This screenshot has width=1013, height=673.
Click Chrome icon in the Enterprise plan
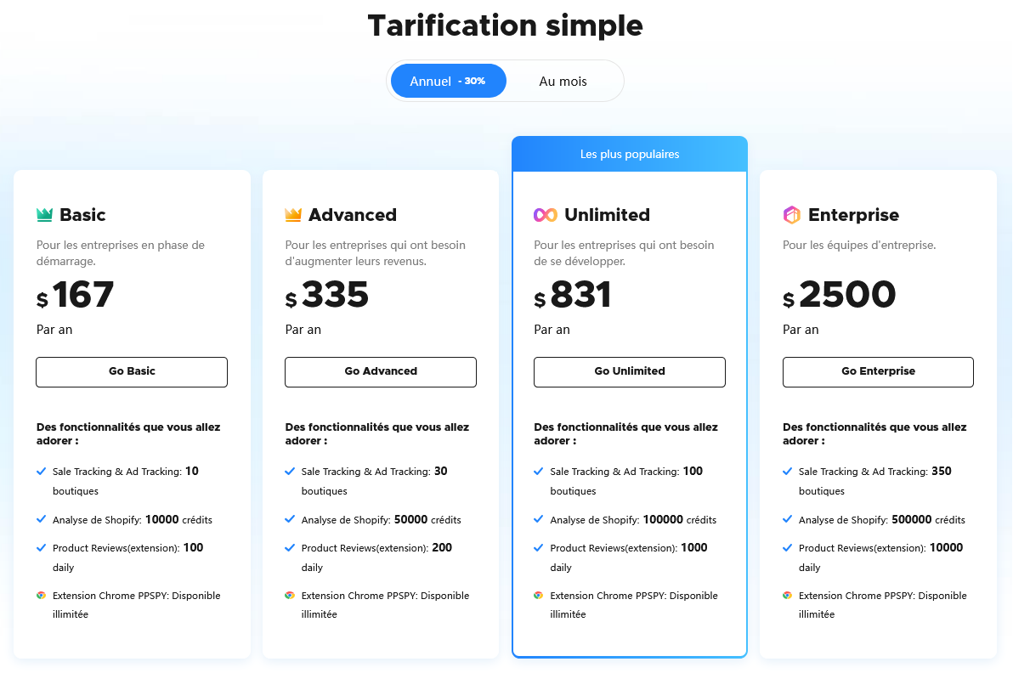coord(787,596)
